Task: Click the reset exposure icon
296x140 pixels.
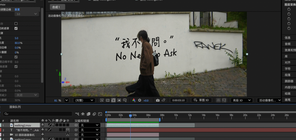Action: [x=139, y=100]
